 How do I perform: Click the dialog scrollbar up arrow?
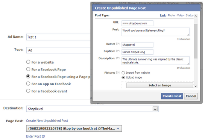(x=196, y=16)
